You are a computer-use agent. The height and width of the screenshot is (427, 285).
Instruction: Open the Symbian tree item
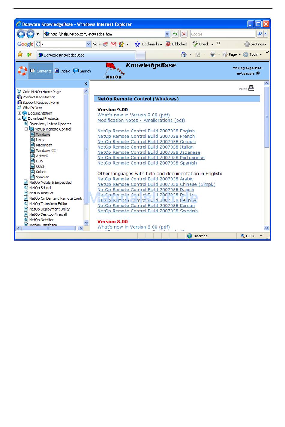43,177
